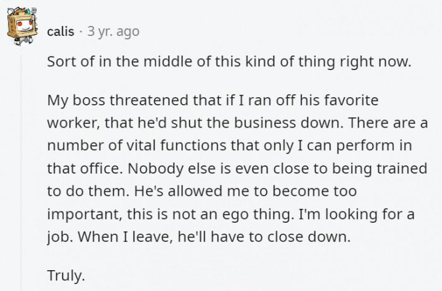Click the line starting "important, this is not"
The height and width of the screenshot is (291, 442).
[230, 215]
